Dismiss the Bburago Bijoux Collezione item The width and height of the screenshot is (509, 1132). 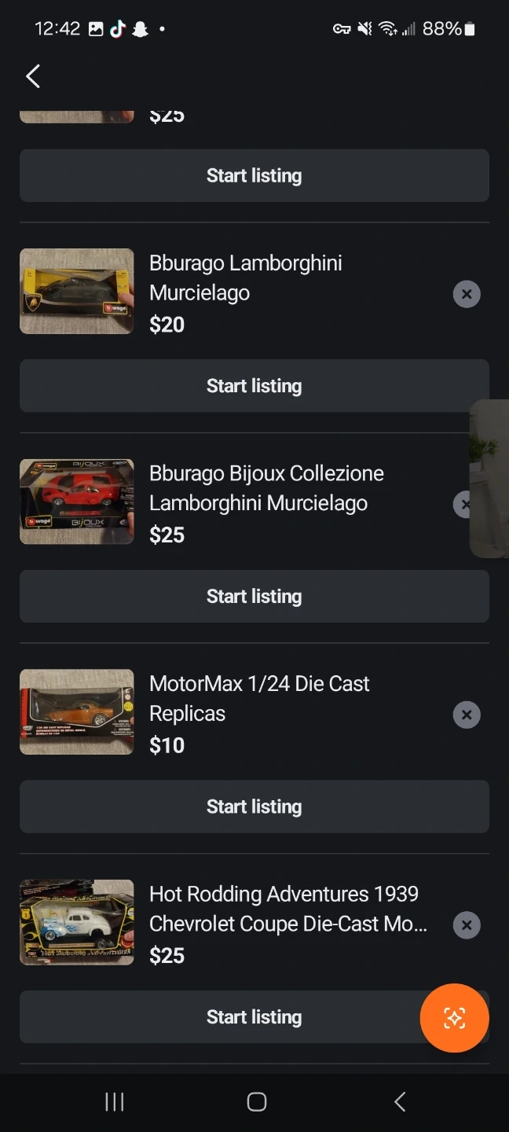point(462,505)
